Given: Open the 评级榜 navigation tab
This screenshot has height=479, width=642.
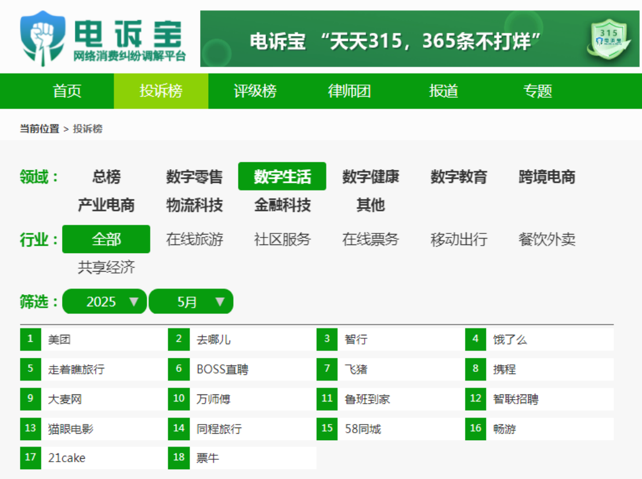Looking at the screenshot, I should 255,91.
